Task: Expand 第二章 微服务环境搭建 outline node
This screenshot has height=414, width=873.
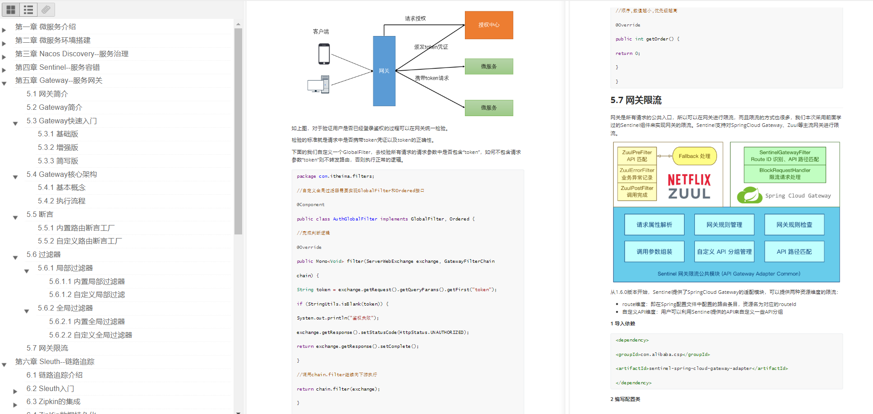Action: (x=4, y=44)
